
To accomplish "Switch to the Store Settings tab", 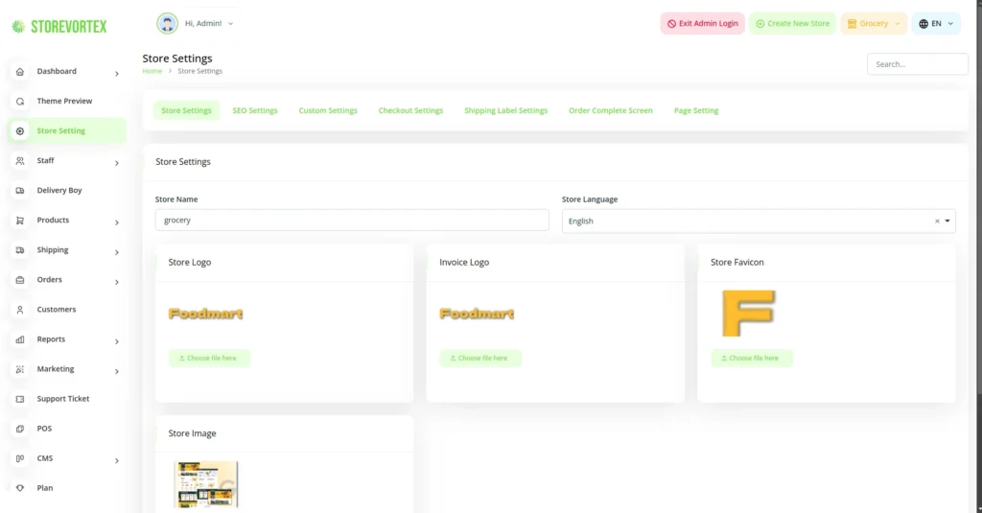I will (186, 110).
